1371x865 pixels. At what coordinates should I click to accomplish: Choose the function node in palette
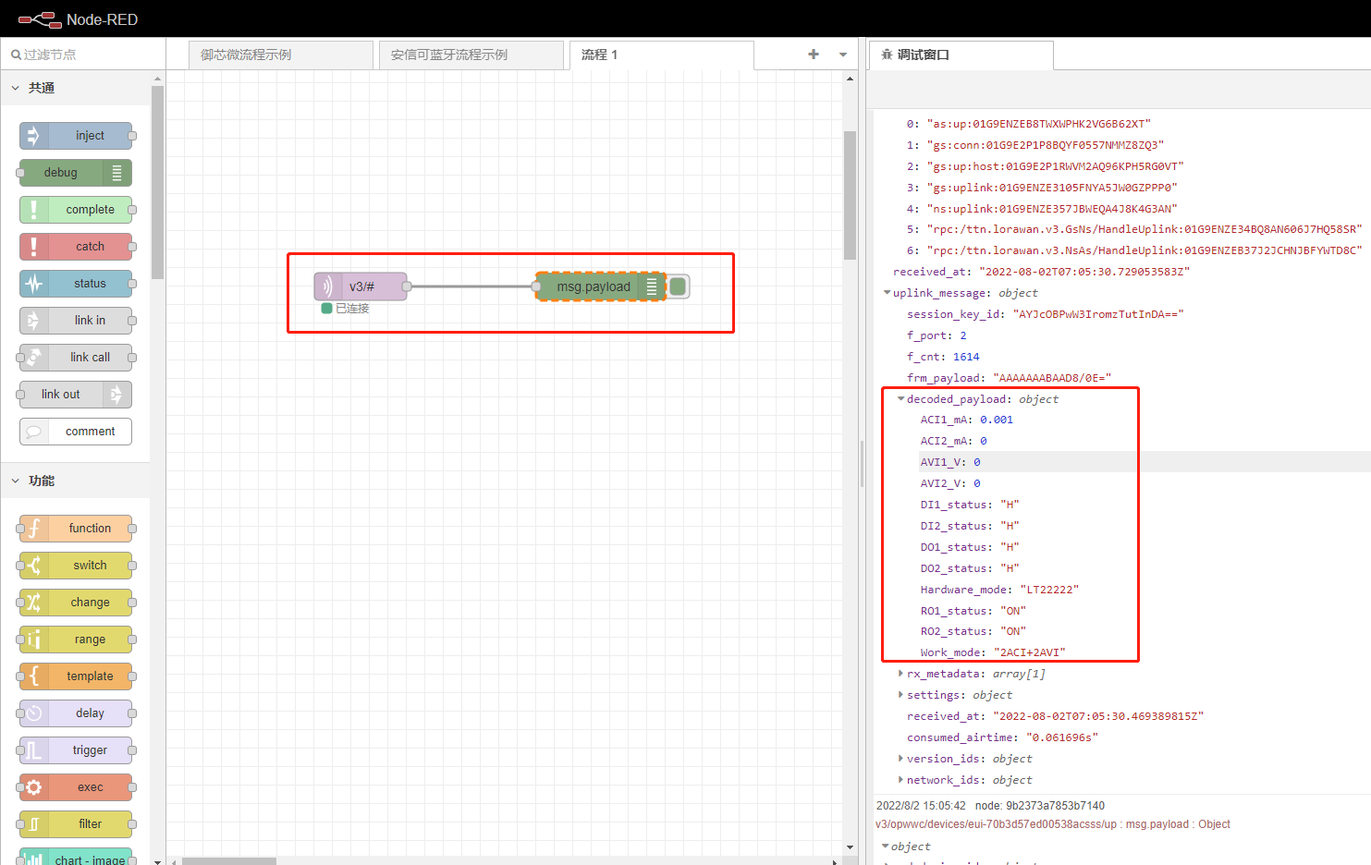coord(76,529)
